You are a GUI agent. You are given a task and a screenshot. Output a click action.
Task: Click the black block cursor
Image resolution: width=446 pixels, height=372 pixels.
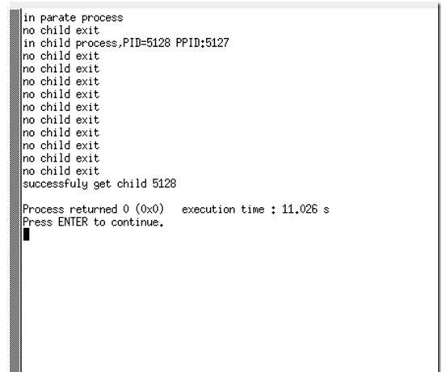[x=26, y=235]
